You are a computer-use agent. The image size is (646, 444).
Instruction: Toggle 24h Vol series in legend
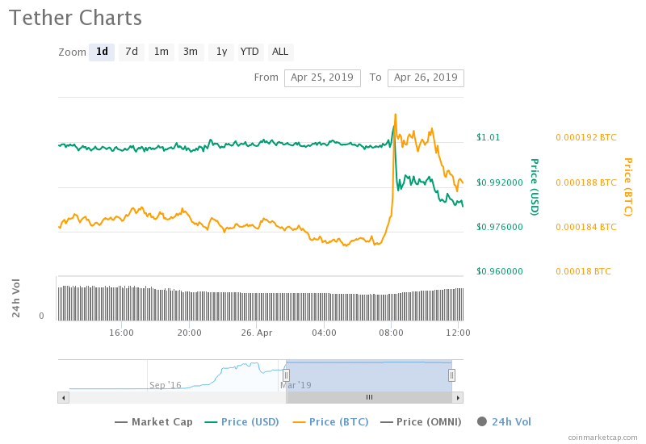504,421
